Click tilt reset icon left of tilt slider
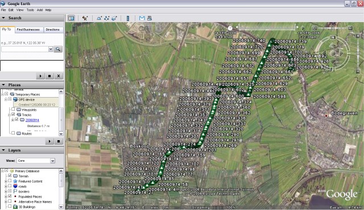The height and width of the screenshot is (210, 364). coord(315,28)
